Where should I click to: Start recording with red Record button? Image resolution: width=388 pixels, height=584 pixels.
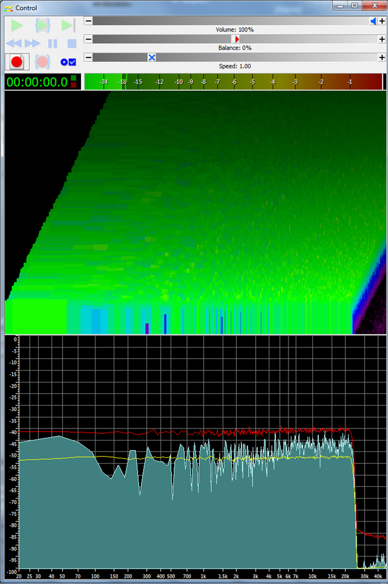tap(17, 62)
